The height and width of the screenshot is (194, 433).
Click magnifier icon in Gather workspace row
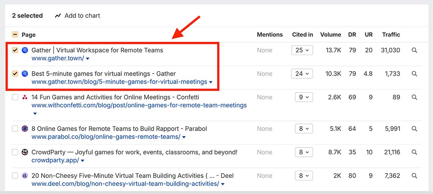pyautogui.click(x=414, y=50)
